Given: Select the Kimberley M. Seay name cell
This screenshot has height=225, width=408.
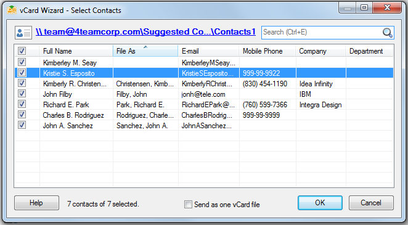Looking at the screenshot, I should (76, 63).
